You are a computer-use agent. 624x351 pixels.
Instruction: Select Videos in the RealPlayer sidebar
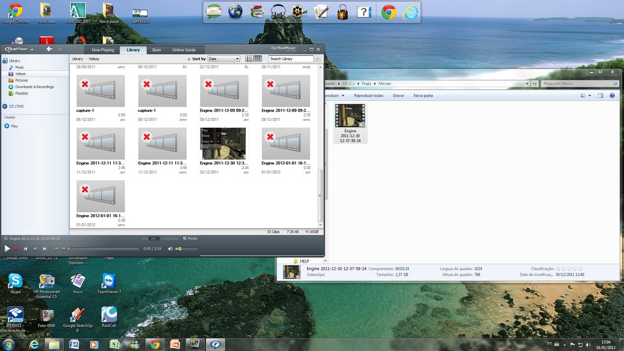pos(20,74)
